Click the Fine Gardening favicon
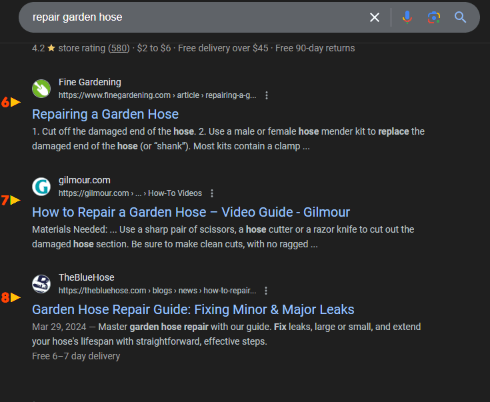490x402 pixels. pos(41,89)
